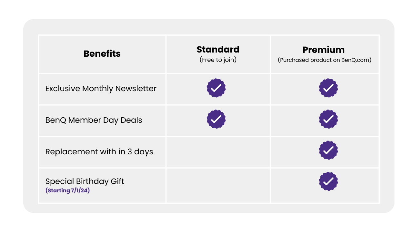413x232 pixels.
Task: Click "Purchased product on BenQ.com" subtitle
Action: (x=325, y=60)
